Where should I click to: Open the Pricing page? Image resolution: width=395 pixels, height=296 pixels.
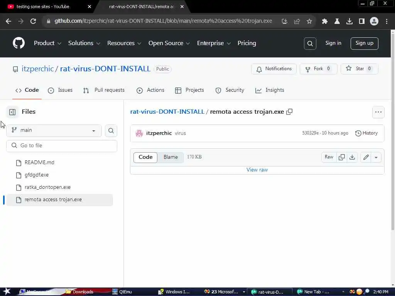point(246,43)
